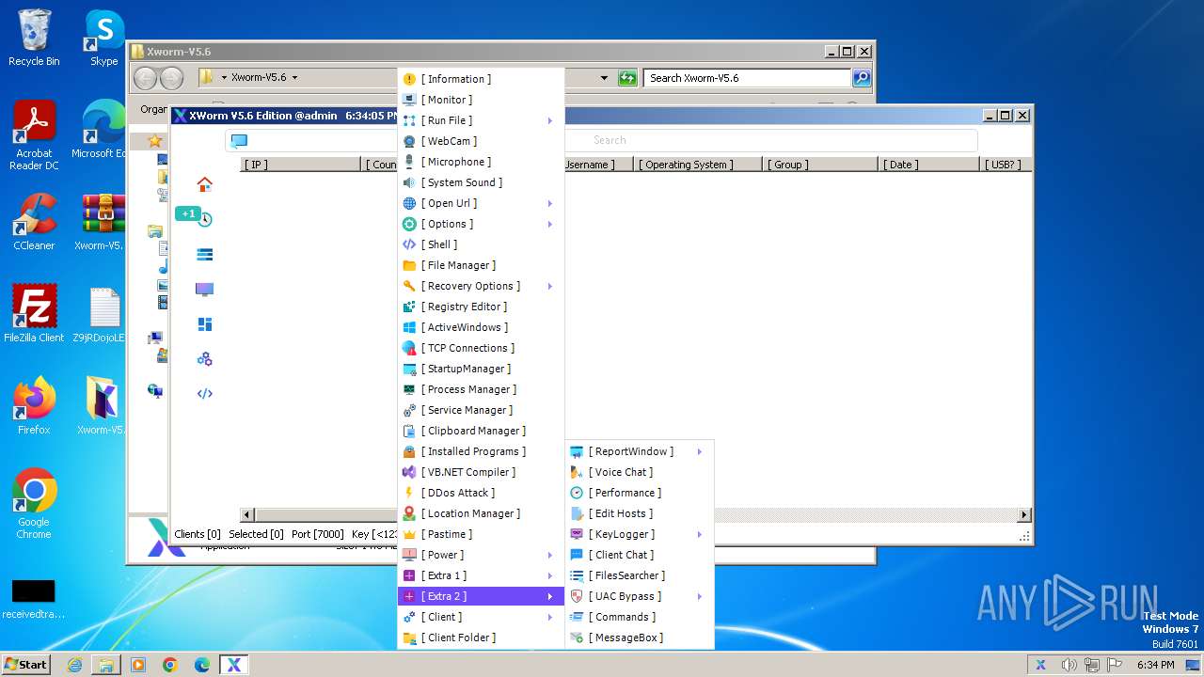Click the Client Chat bubble icon
Screen dimensions: 1204x677
point(577,555)
